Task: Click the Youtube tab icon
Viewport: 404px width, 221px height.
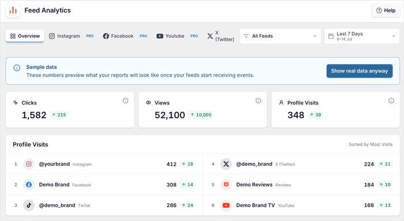Action: pyautogui.click(x=160, y=36)
